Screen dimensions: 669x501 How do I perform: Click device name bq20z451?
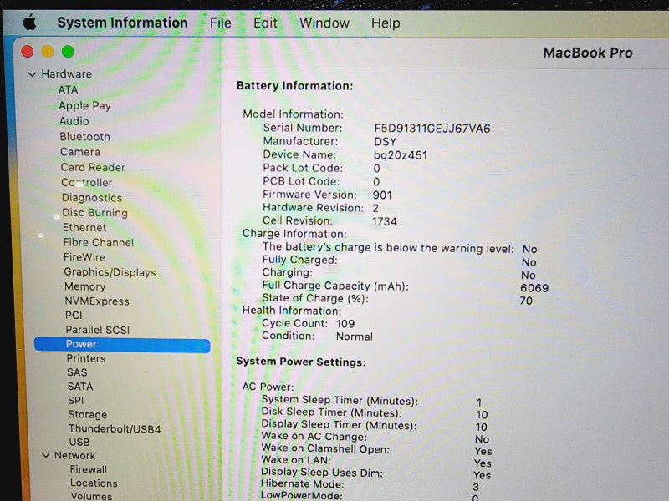click(x=401, y=155)
